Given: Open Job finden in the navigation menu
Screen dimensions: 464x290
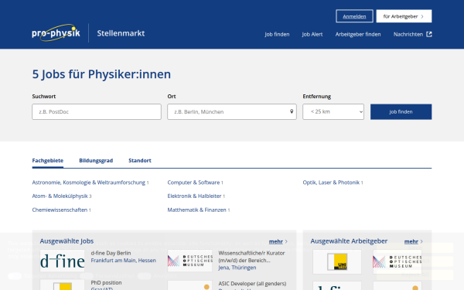Looking at the screenshot, I should click(x=277, y=34).
